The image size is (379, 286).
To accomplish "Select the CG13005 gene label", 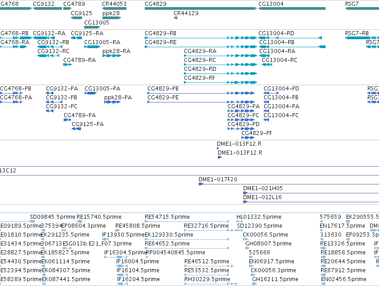I will point(97,22).
